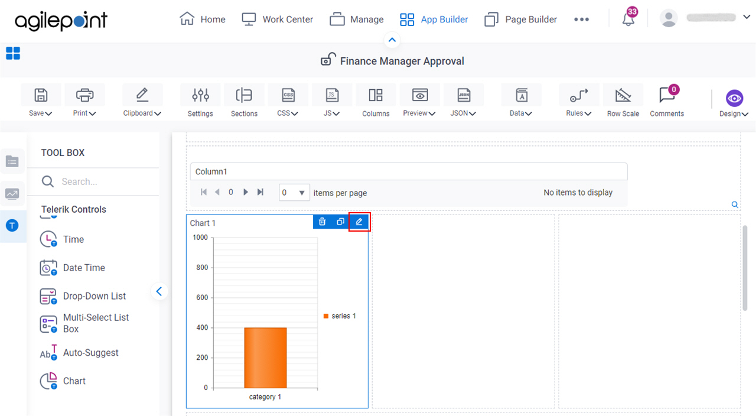
Task: Select App Builder in top navigation
Action: [x=434, y=19]
